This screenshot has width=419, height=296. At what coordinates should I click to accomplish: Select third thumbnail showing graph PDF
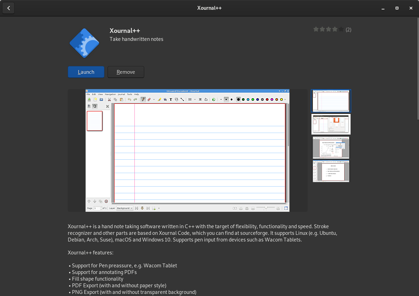(331, 147)
